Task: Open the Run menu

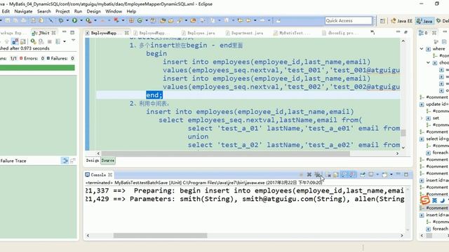Action: pos(78,11)
